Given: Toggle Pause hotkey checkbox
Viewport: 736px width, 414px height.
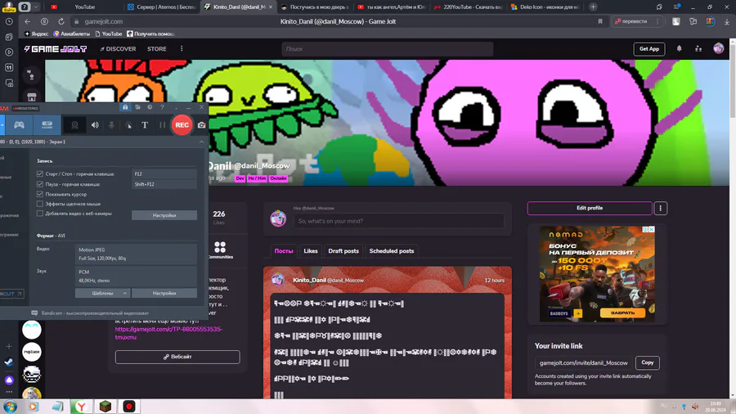Looking at the screenshot, I should coord(40,184).
